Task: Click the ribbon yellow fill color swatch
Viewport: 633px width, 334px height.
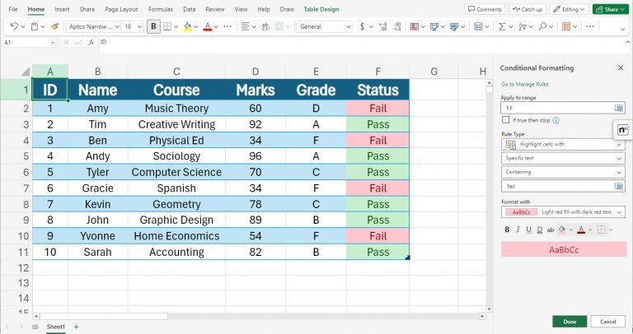Action: [187, 26]
